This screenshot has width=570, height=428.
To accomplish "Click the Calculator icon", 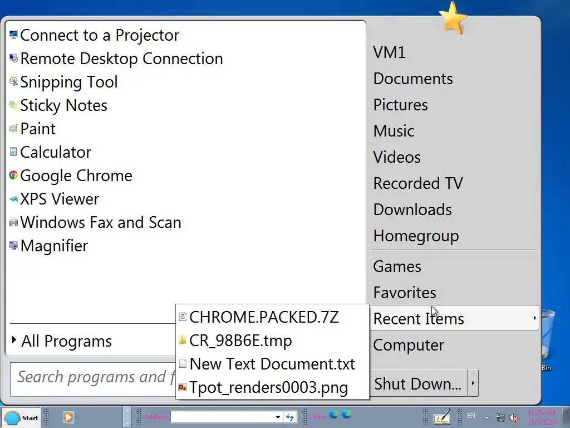I will pos(13,152).
